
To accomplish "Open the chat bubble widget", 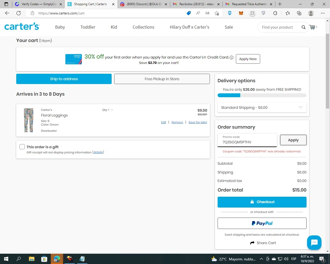I will tap(314, 242).
